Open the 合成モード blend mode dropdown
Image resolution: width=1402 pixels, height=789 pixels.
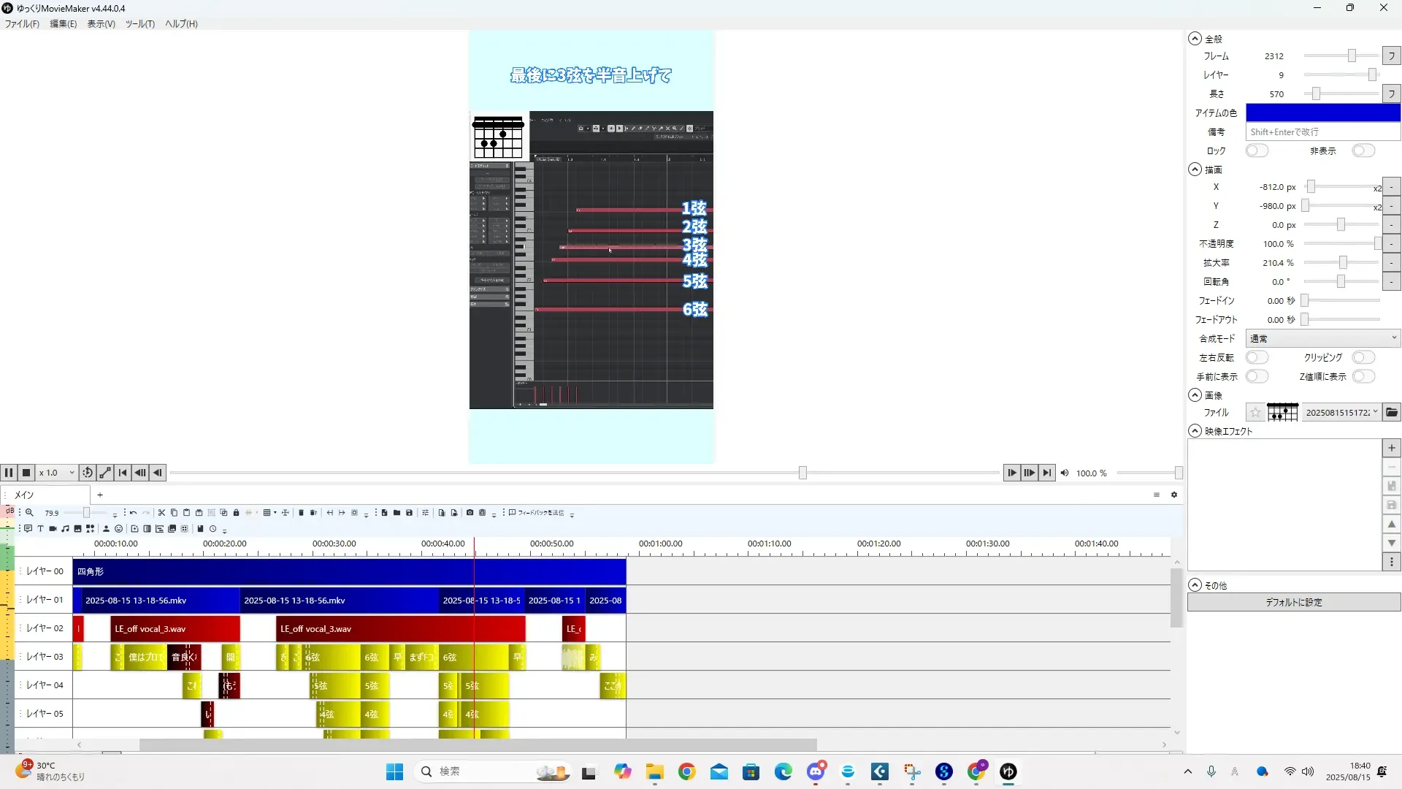pyautogui.click(x=1322, y=338)
